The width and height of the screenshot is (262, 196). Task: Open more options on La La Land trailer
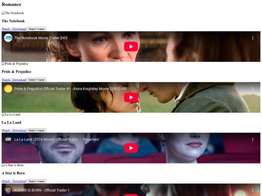pyautogui.click(x=253, y=139)
